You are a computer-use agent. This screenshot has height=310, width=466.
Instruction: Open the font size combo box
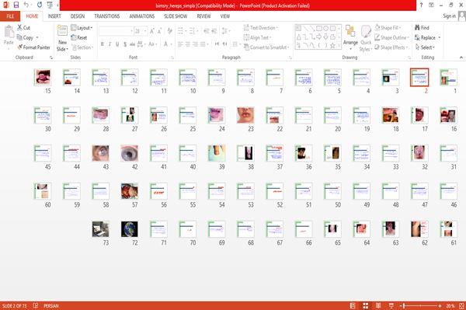141,31
